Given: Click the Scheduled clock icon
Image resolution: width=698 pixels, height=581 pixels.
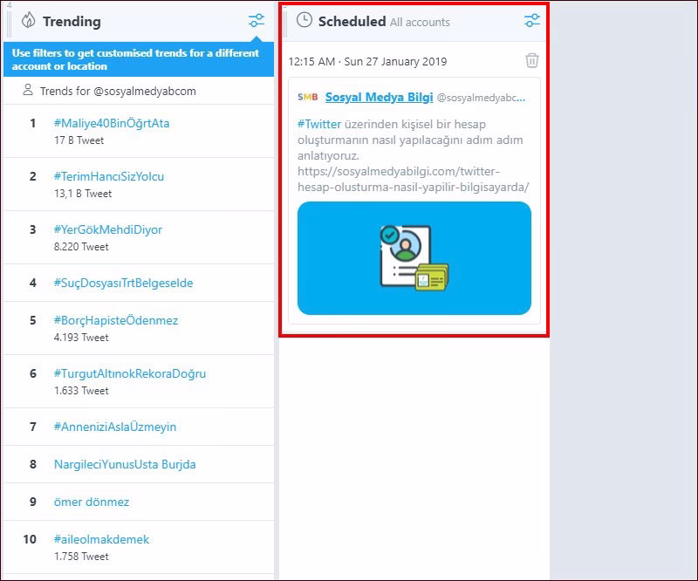Looking at the screenshot, I should pyautogui.click(x=305, y=20).
